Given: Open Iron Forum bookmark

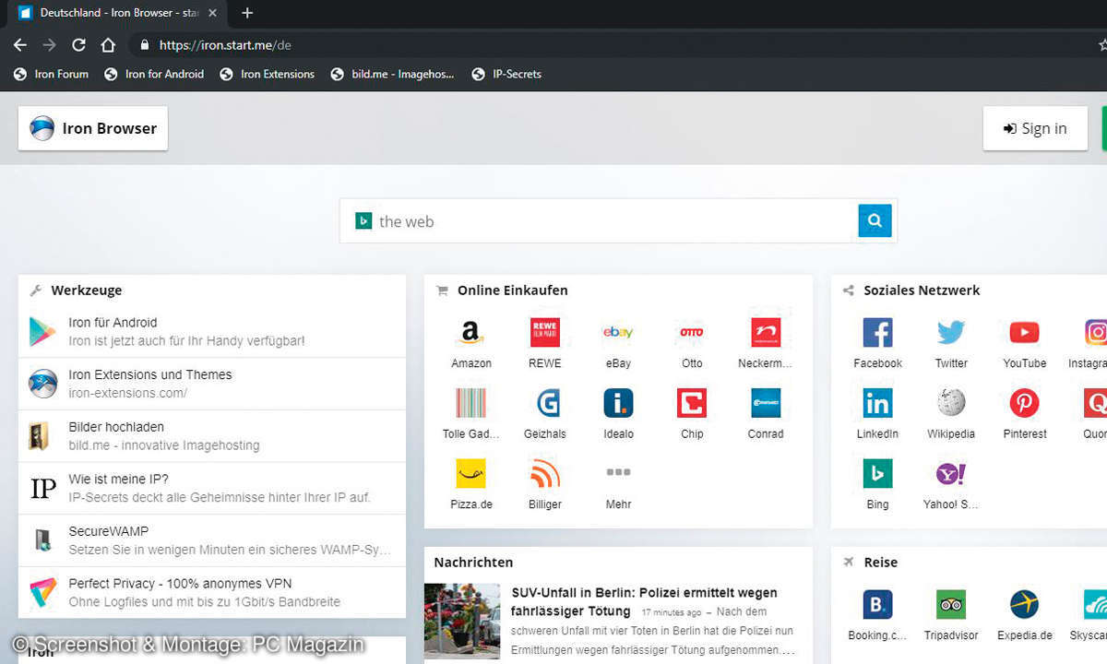Looking at the screenshot, I should [x=52, y=74].
